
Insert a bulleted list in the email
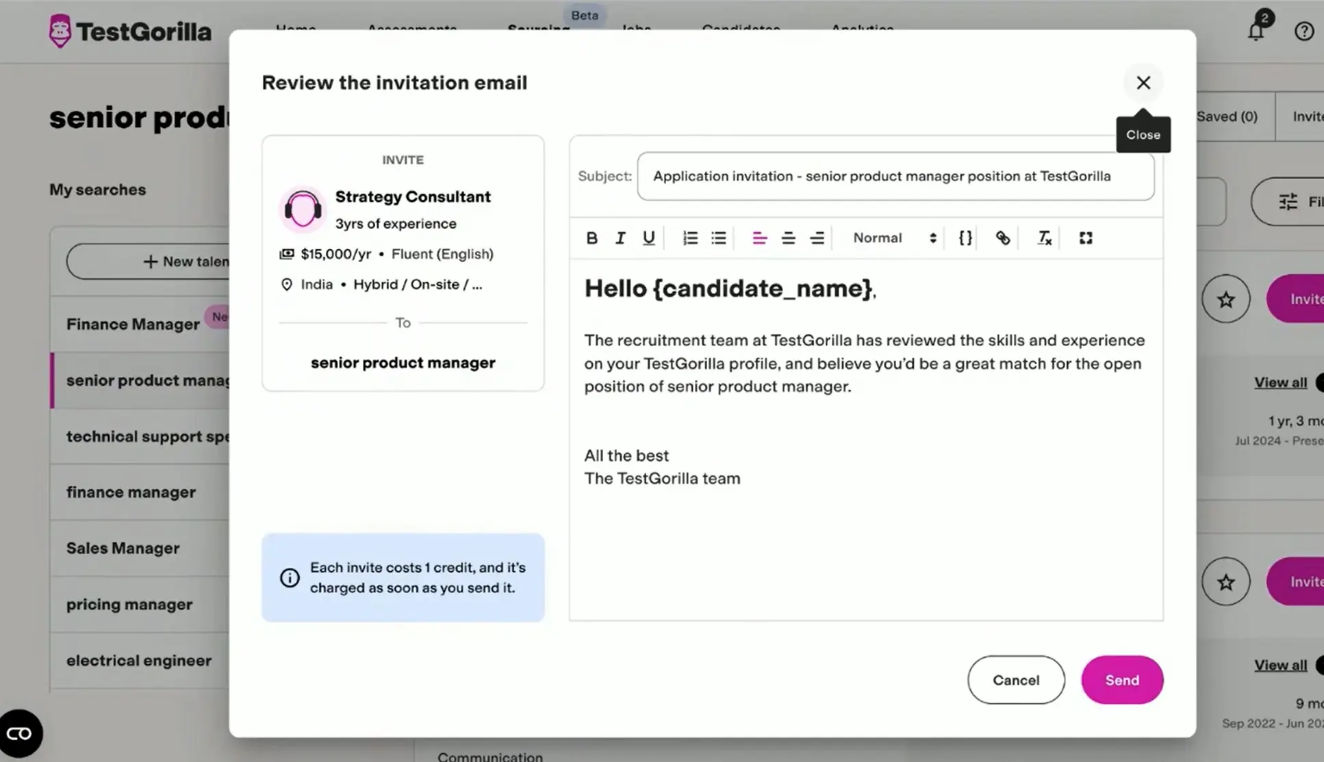point(718,237)
